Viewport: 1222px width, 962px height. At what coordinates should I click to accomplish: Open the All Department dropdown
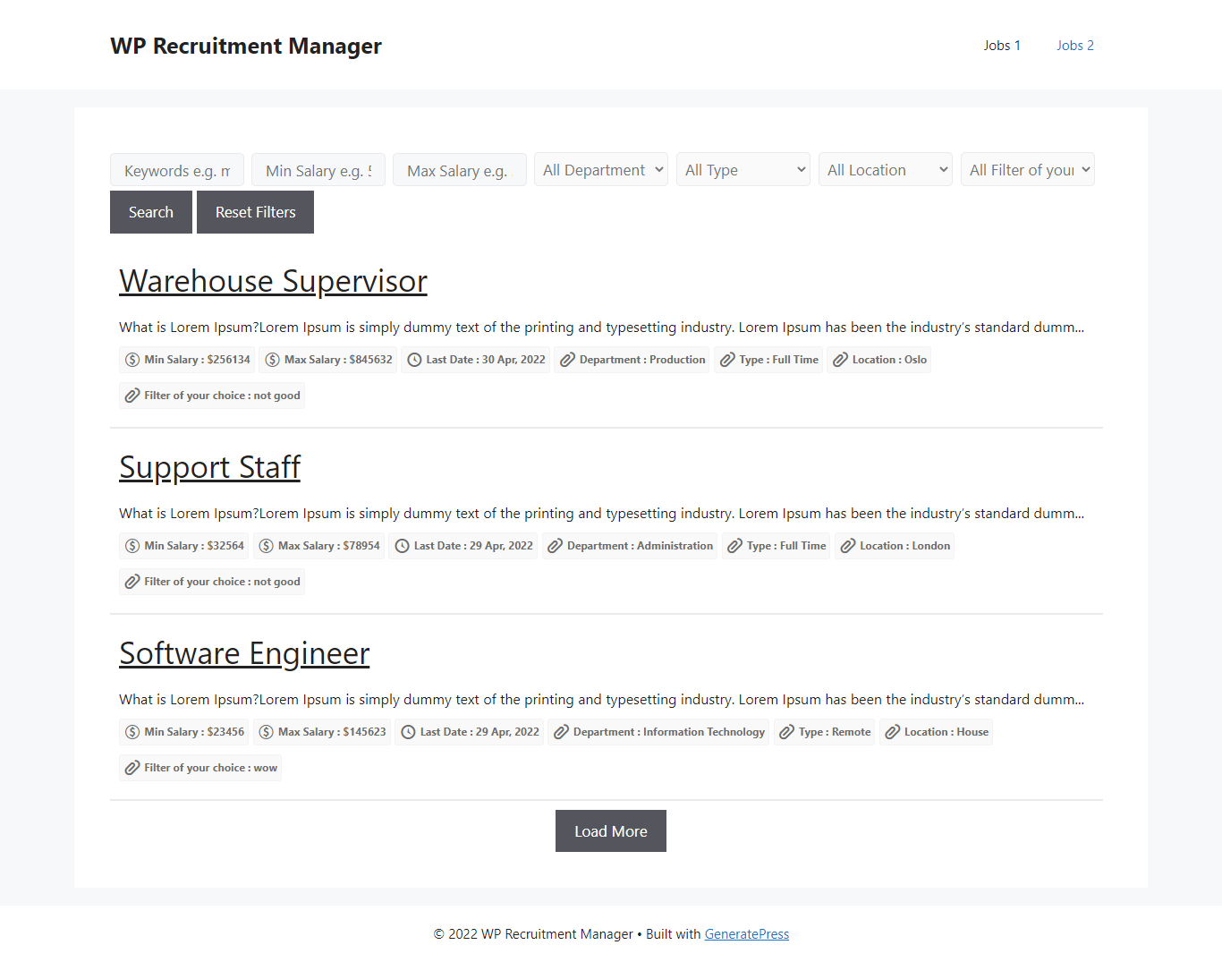click(x=601, y=169)
